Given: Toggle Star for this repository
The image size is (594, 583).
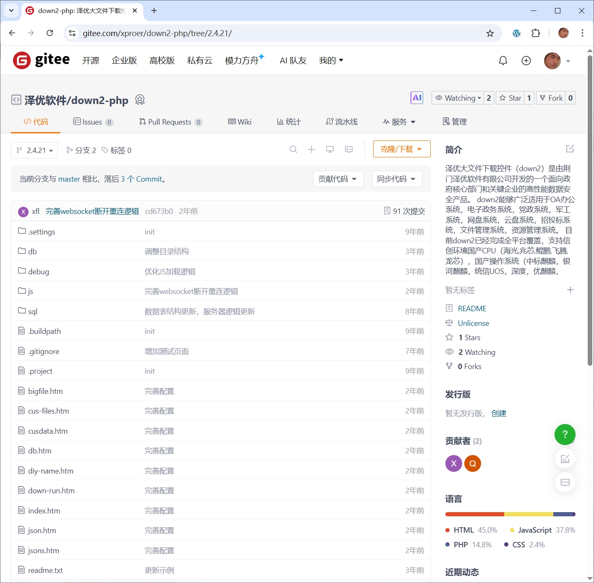Looking at the screenshot, I should (510, 98).
